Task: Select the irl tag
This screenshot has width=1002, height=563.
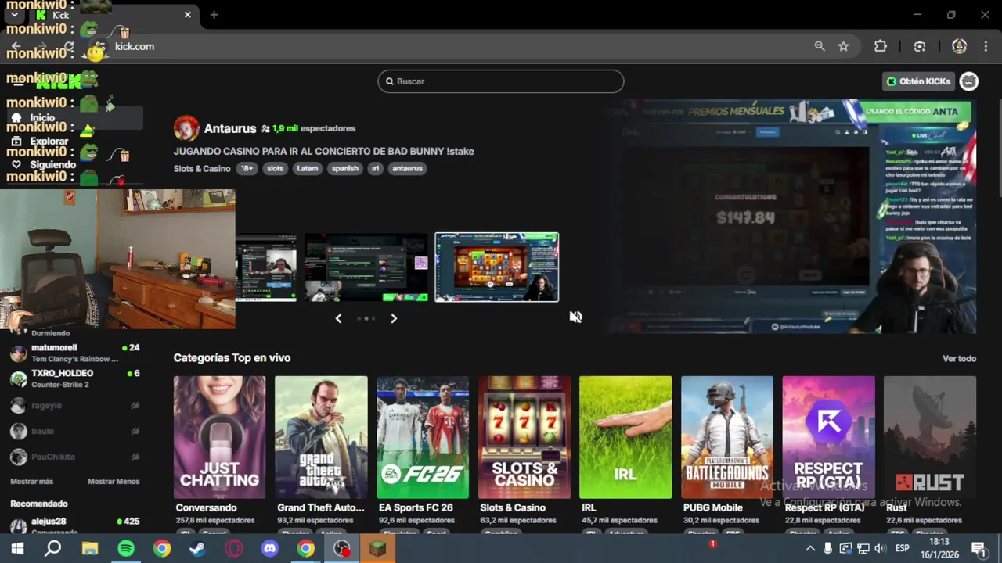Action: 375,168
